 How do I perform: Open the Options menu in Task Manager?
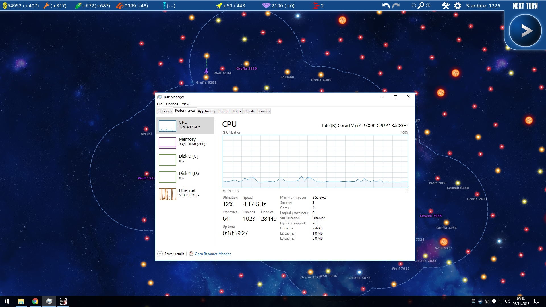(172, 104)
